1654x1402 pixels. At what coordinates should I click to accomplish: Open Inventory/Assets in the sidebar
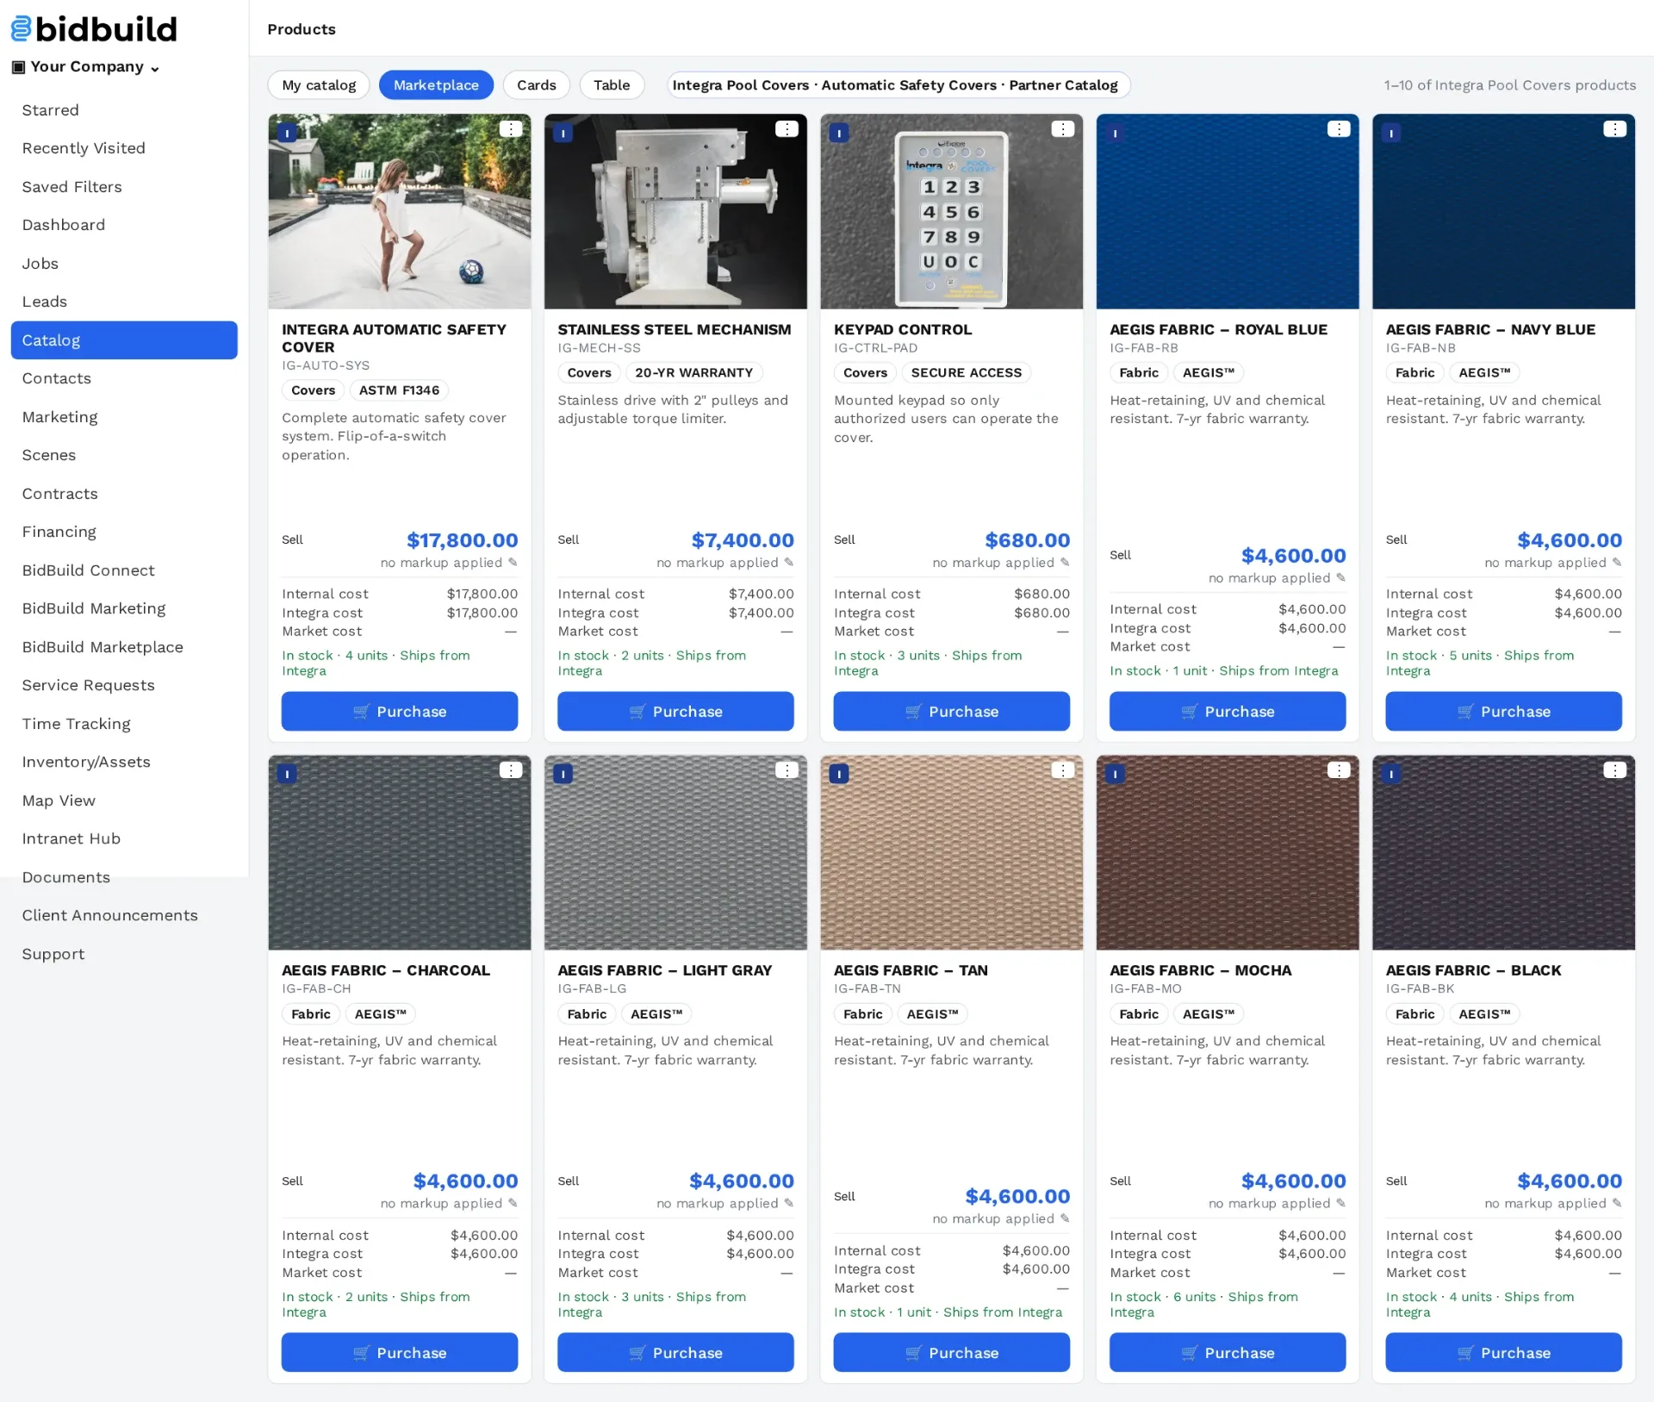coord(124,762)
